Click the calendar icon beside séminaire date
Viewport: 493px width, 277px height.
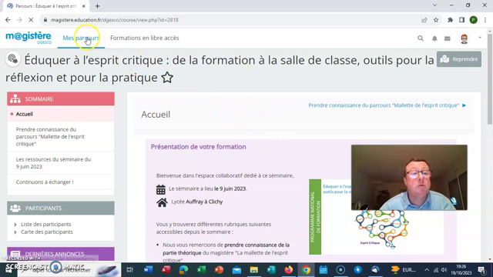point(161,189)
